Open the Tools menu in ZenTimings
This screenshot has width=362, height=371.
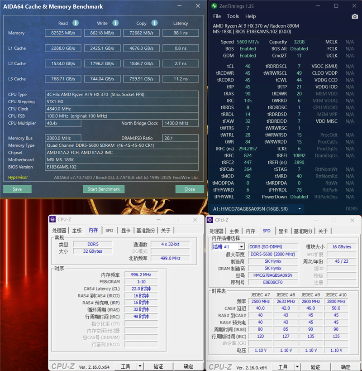click(233, 16)
